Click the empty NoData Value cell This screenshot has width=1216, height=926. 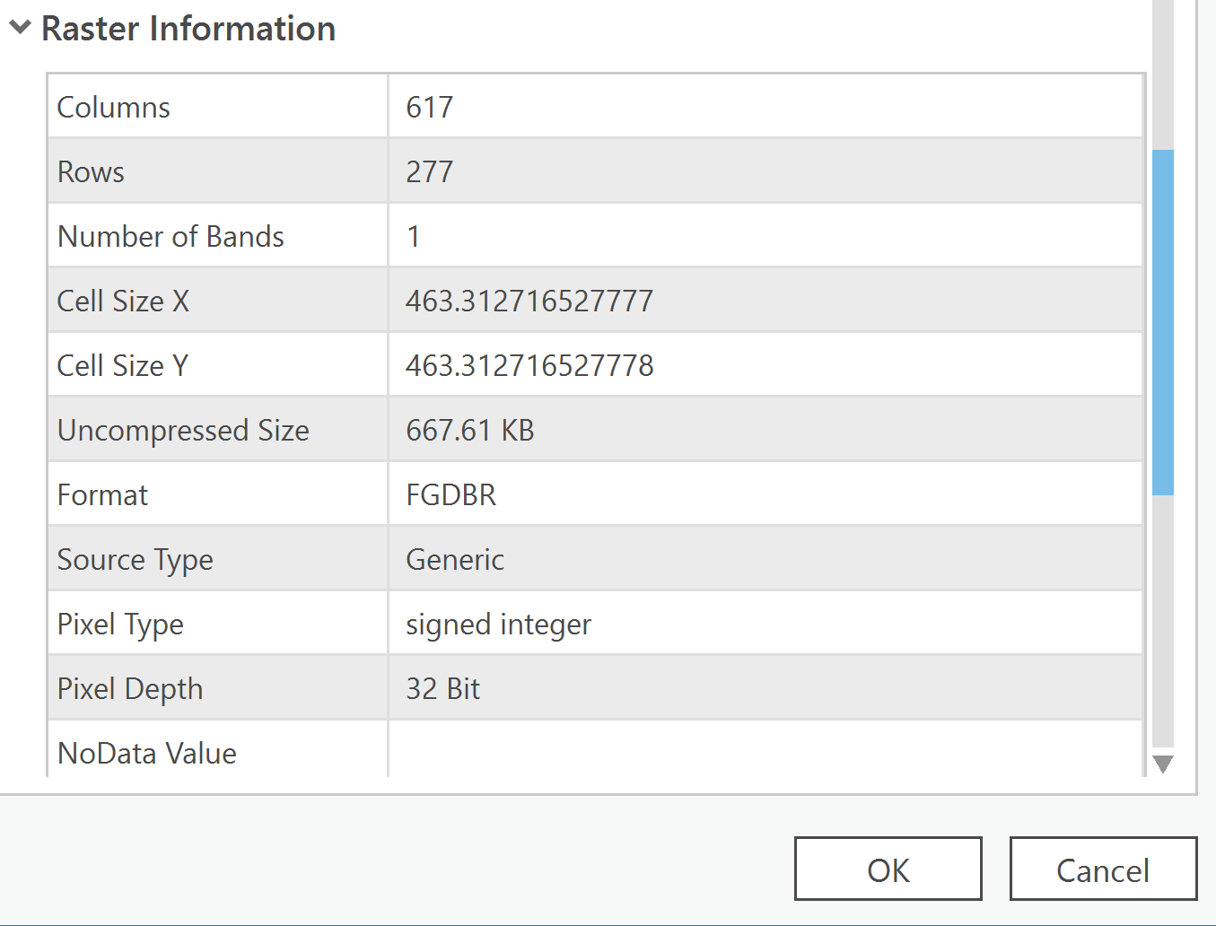tap(765, 752)
